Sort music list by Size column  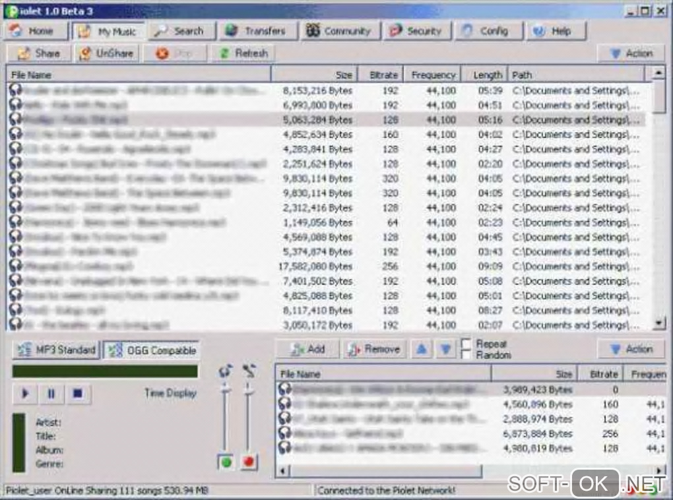[315, 75]
